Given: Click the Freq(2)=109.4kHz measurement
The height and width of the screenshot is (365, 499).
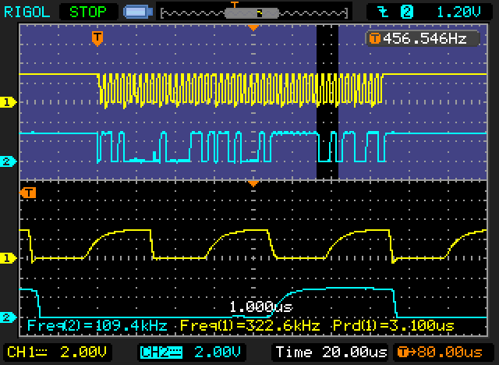Looking at the screenshot, I should [x=97, y=325].
